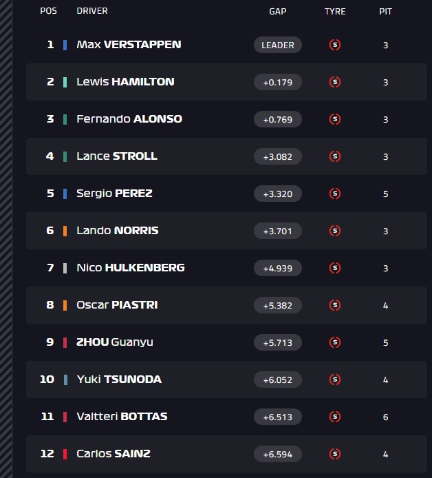Click Sainz's soft tyre icon
Image resolution: width=432 pixels, height=478 pixels.
(335, 454)
